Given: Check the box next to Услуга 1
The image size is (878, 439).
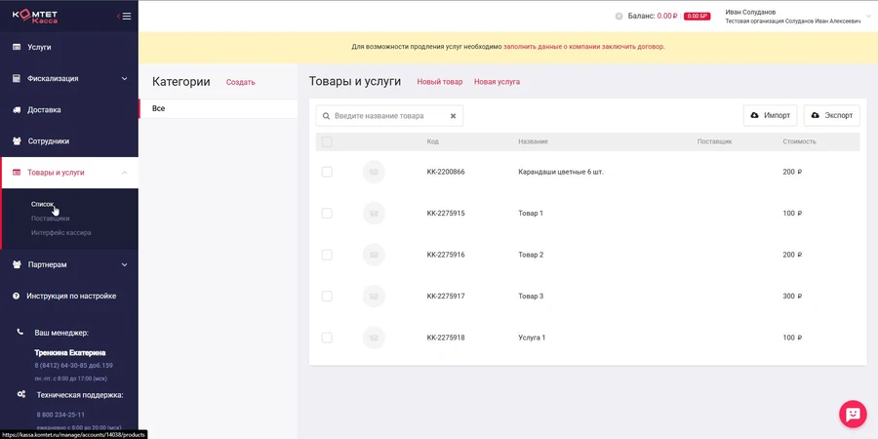Looking at the screenshot, I should [327, 338].
